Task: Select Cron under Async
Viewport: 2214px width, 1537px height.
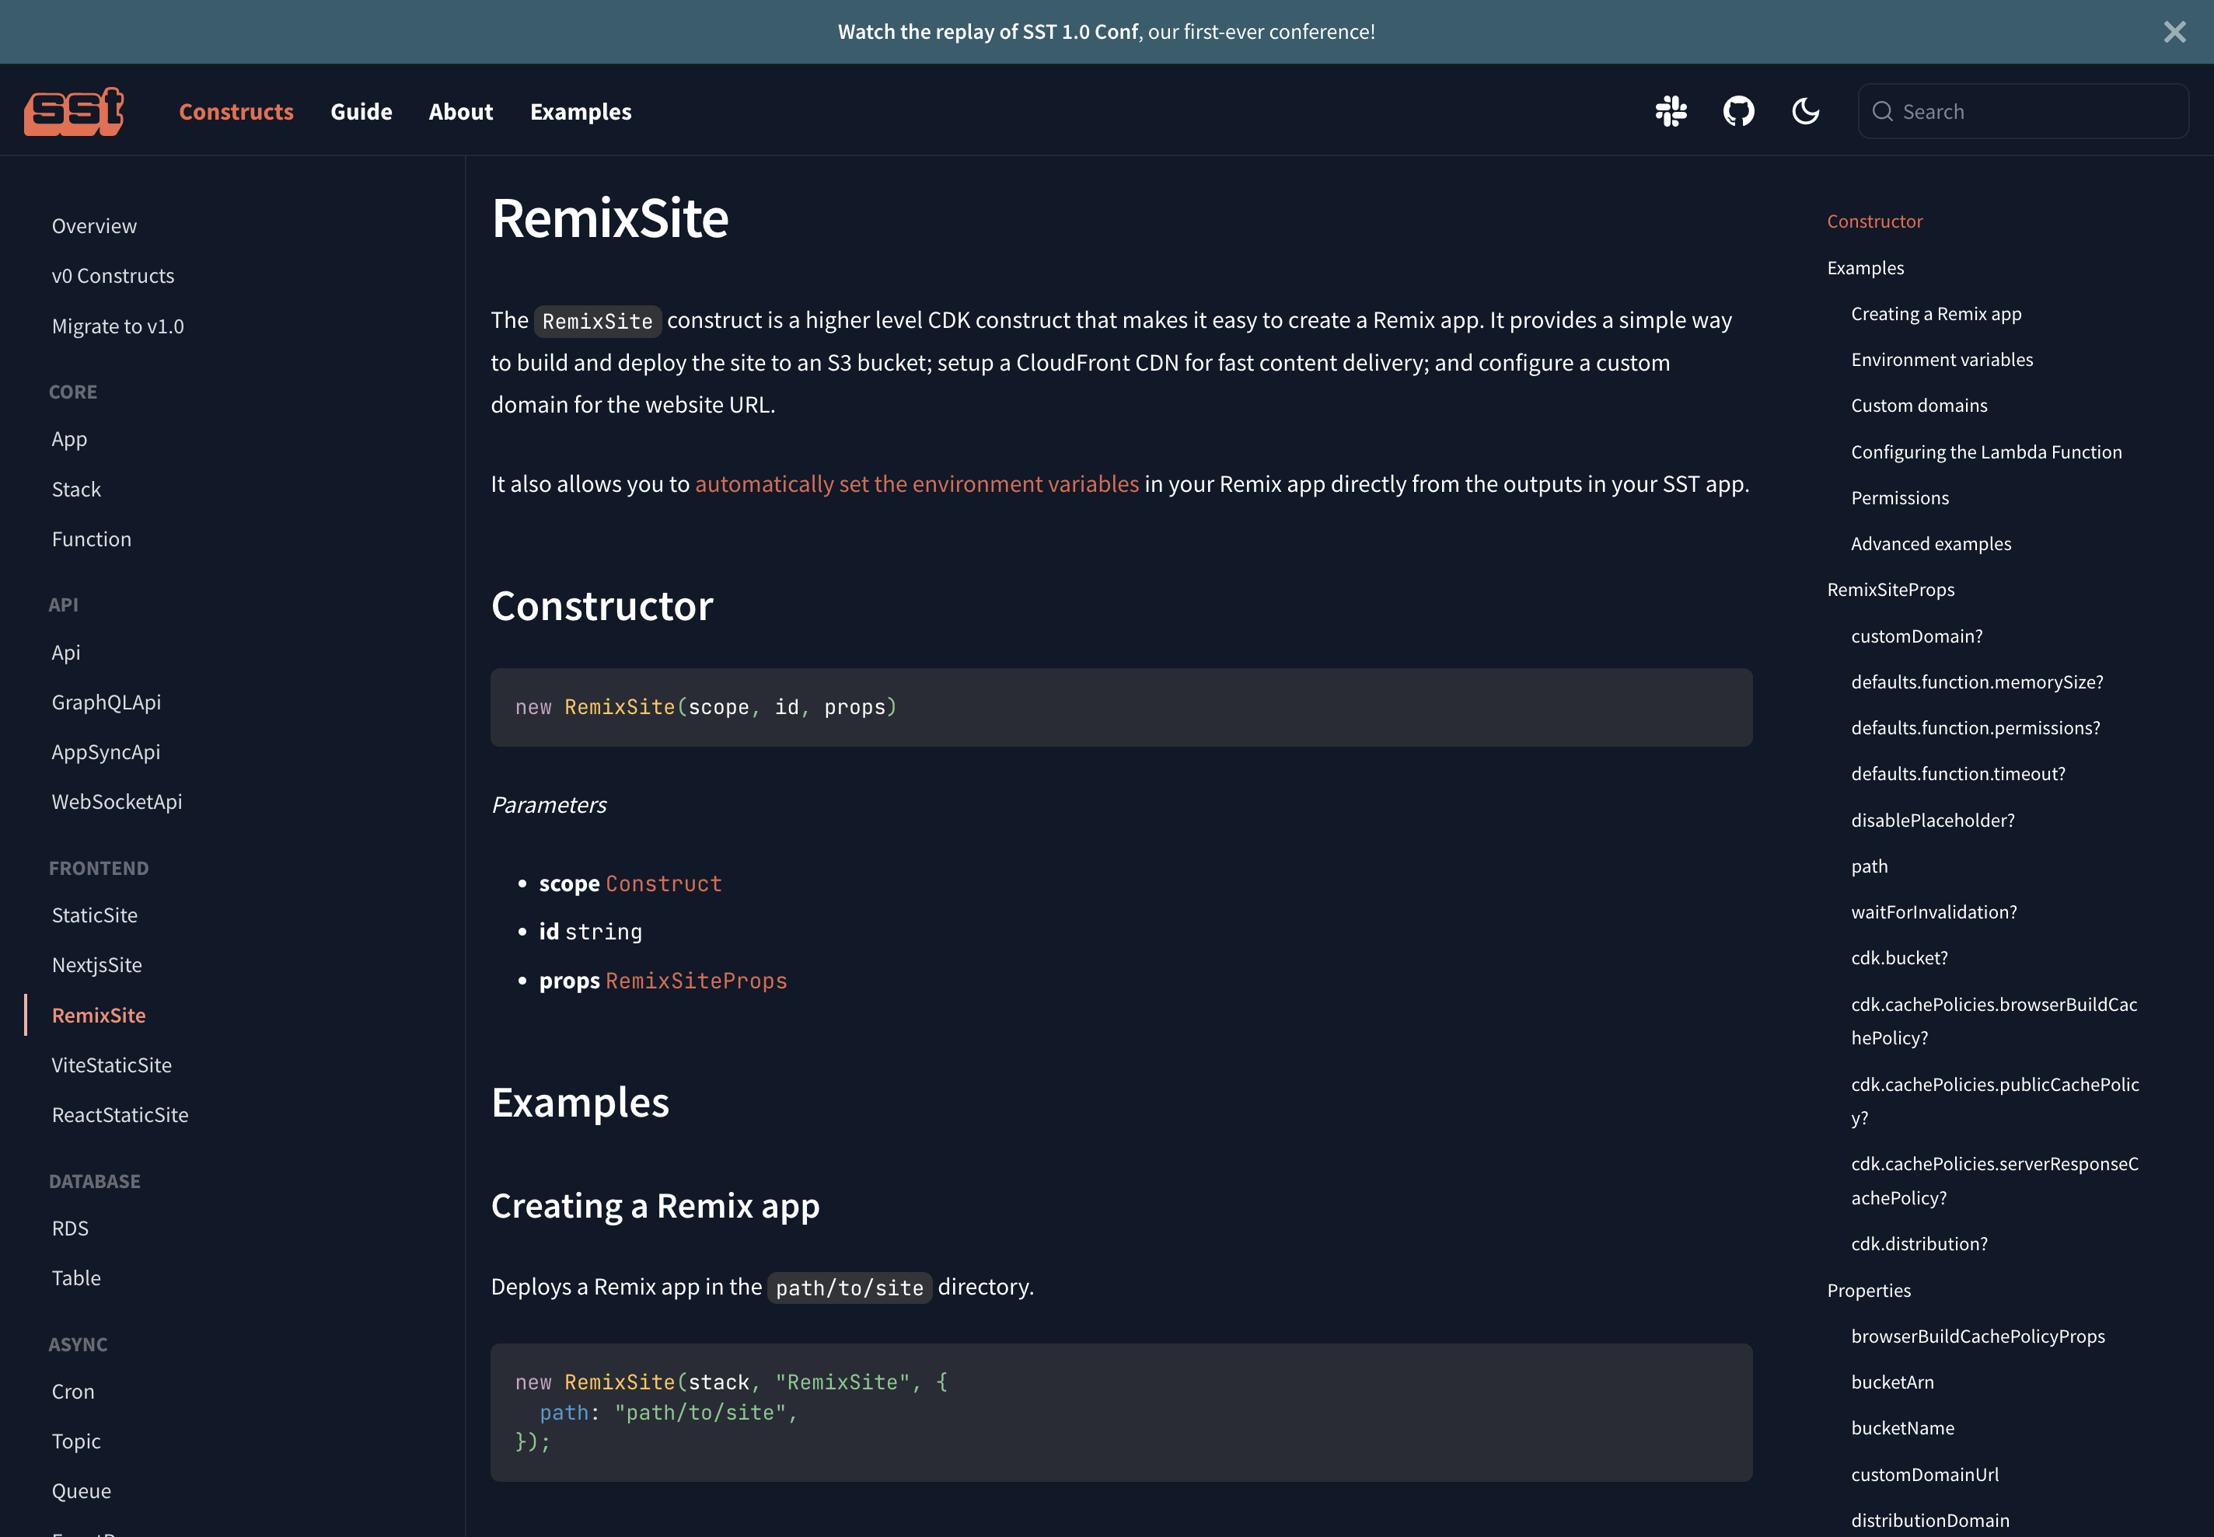Action: click(73, 1392)
